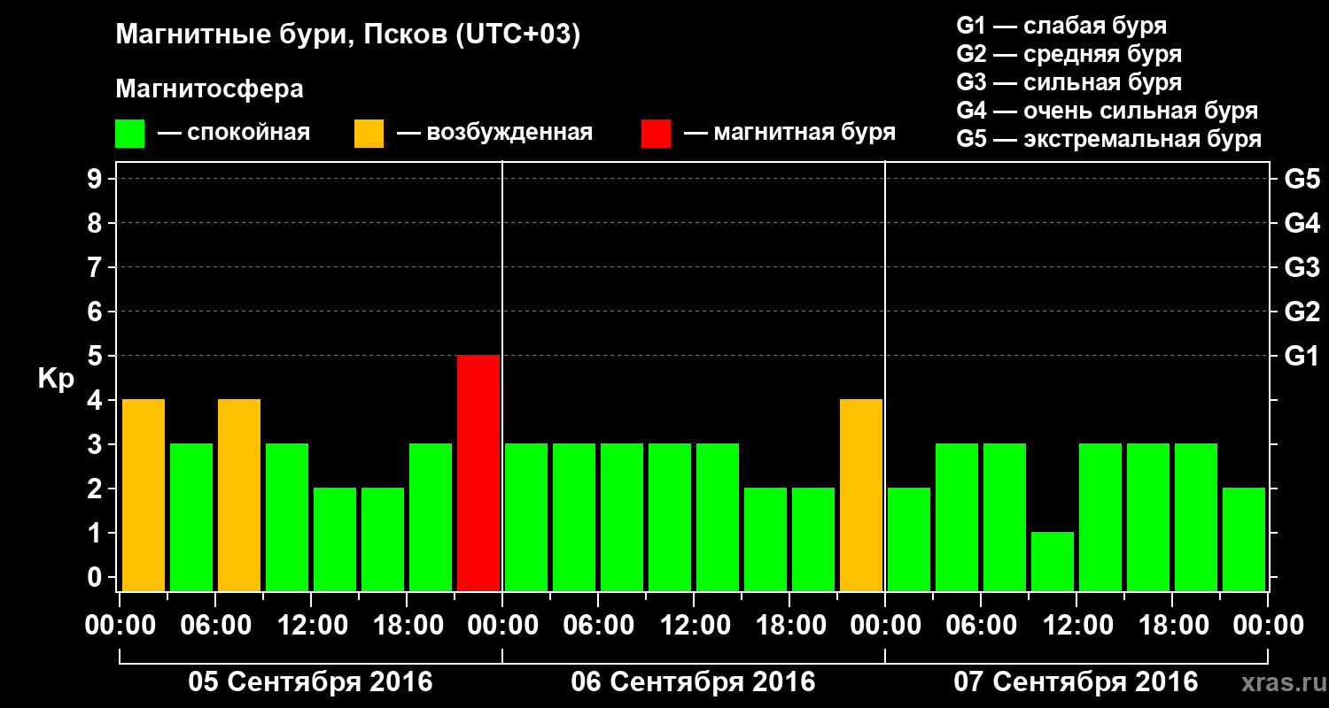
Task: Click the '06 Сентября 2016' date label
Action: pos(693,682)
